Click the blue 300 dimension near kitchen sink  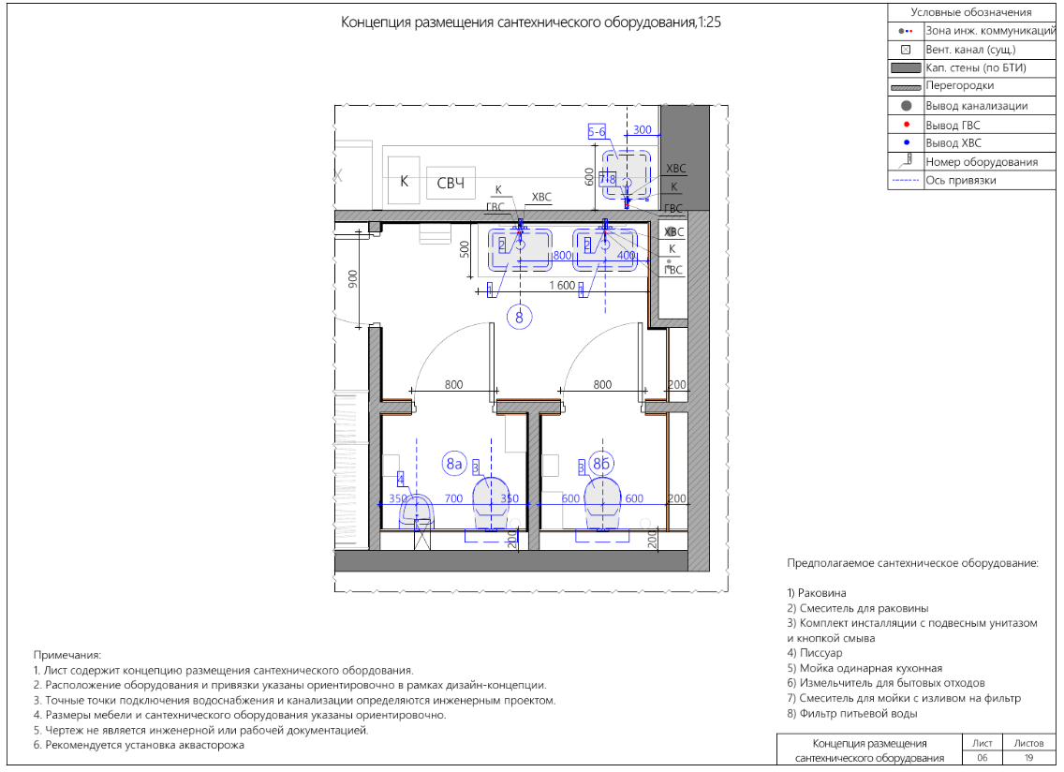(x=642, y=129)
